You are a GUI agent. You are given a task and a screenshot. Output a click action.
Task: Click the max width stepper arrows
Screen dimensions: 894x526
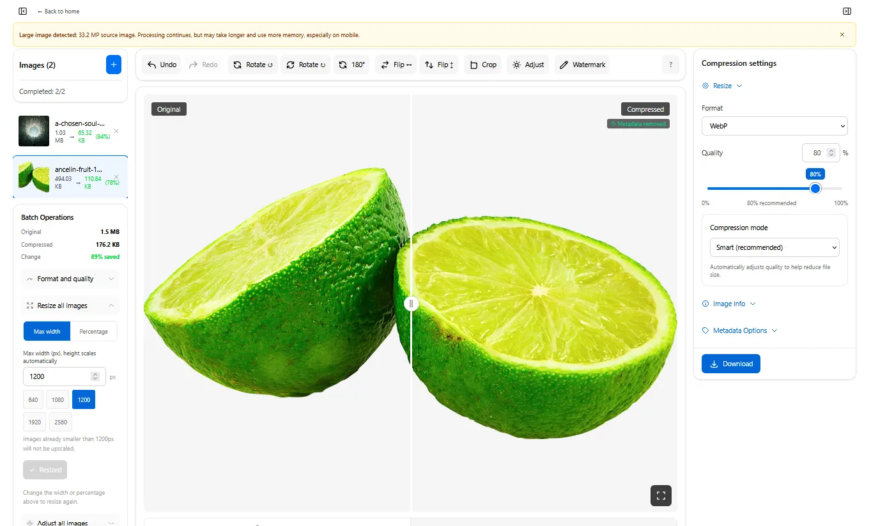[x=95, y=376]
